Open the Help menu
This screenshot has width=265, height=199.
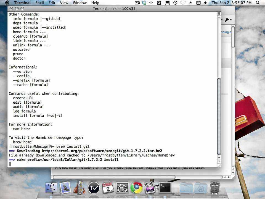tap(95, 3)
